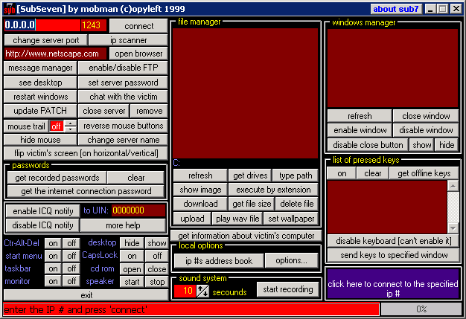Click the 0% progress bar
Image resolution: width=466 pixels, height=319 pixels.
click(421, 309)
